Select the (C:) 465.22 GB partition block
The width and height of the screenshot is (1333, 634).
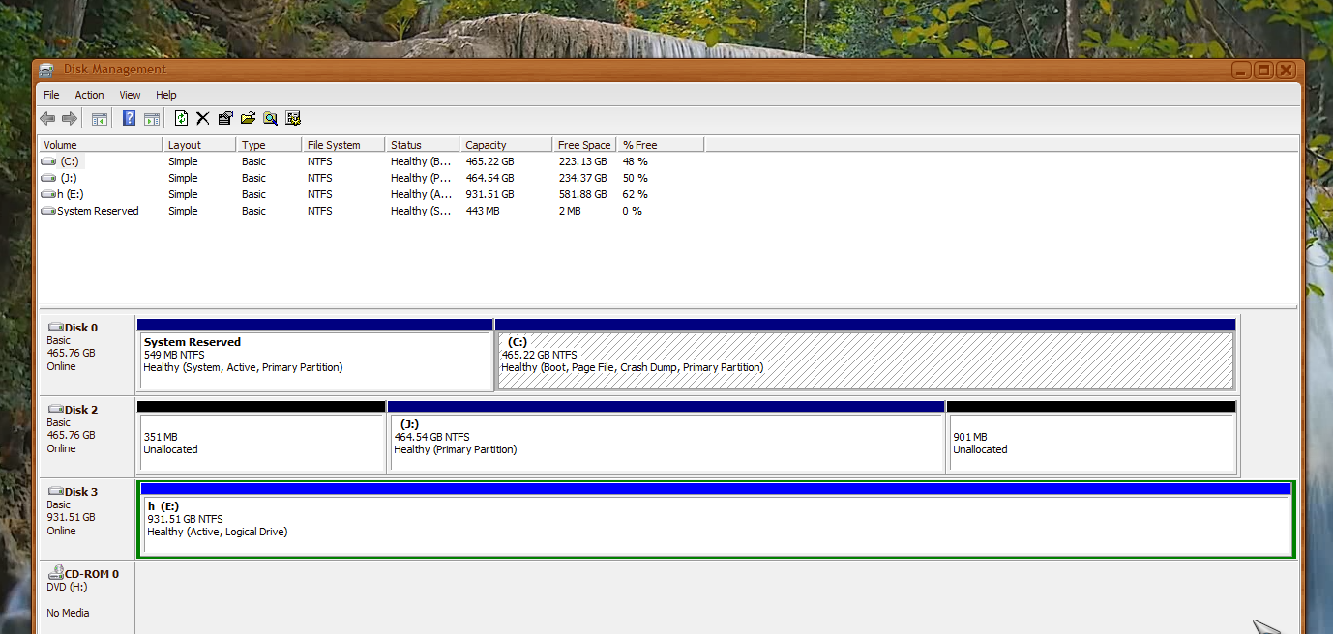865,355
